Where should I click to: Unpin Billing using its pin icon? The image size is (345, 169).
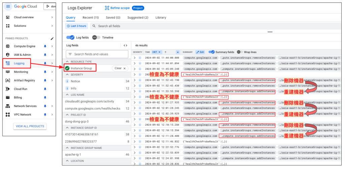[45, 97]
